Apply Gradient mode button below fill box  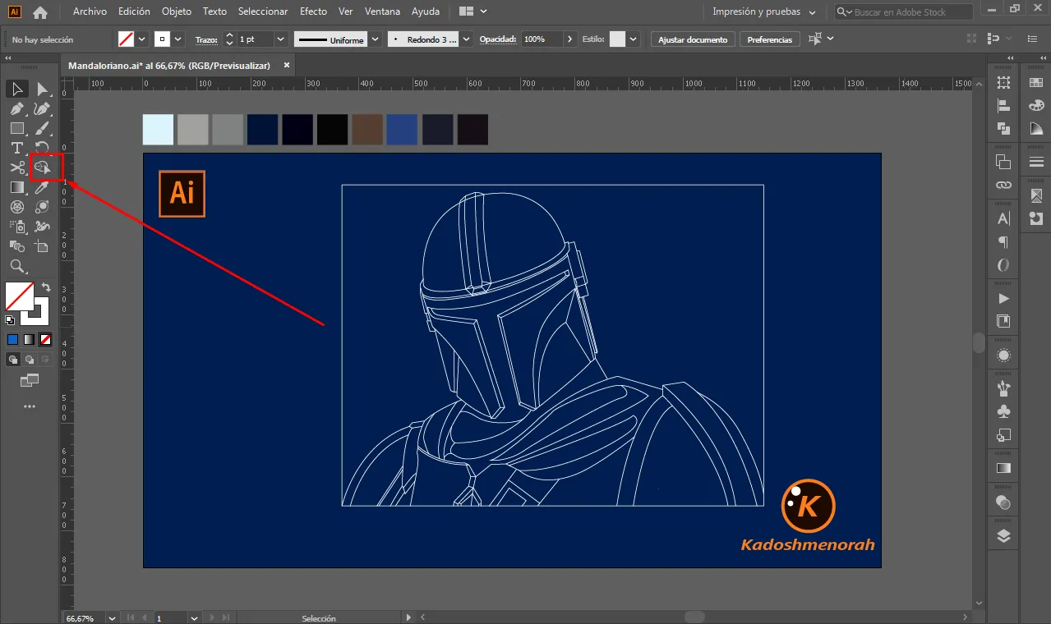point(29,339)
